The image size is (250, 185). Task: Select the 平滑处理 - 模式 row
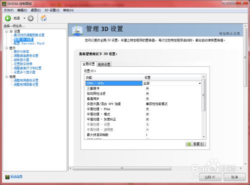coord(143,114)
